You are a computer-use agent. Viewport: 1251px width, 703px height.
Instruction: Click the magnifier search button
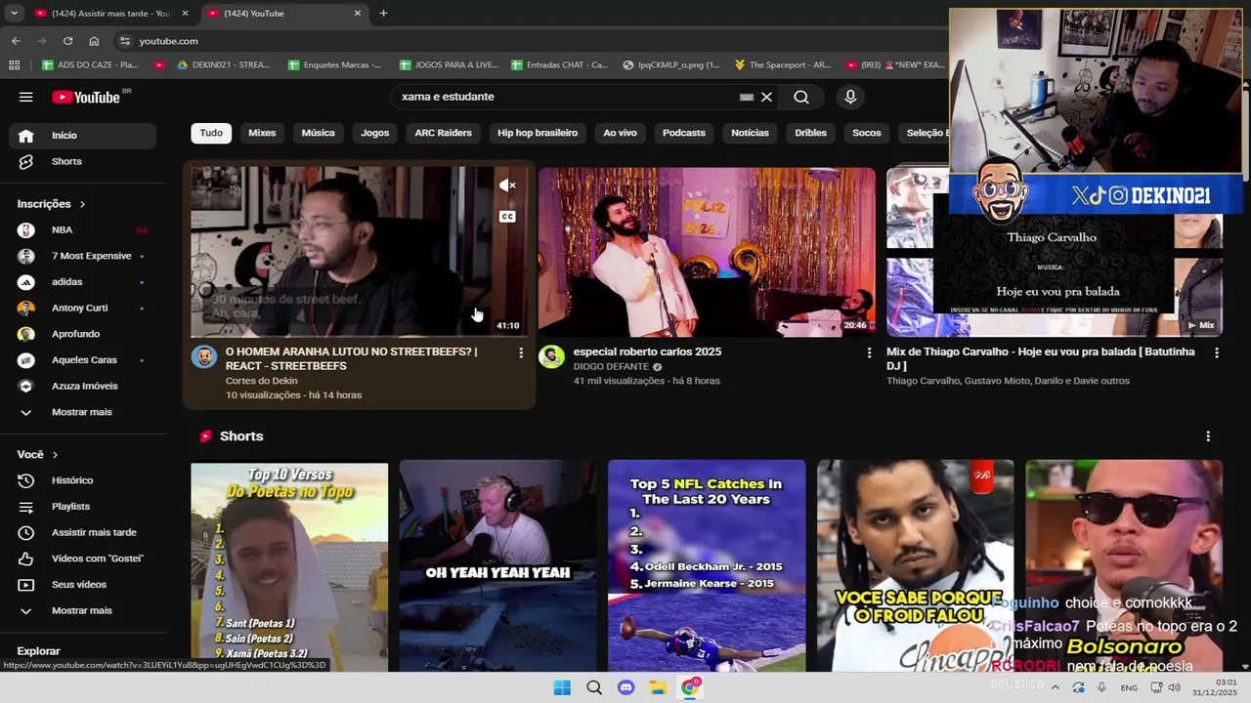pyautogui.click(x=801, y=97)
